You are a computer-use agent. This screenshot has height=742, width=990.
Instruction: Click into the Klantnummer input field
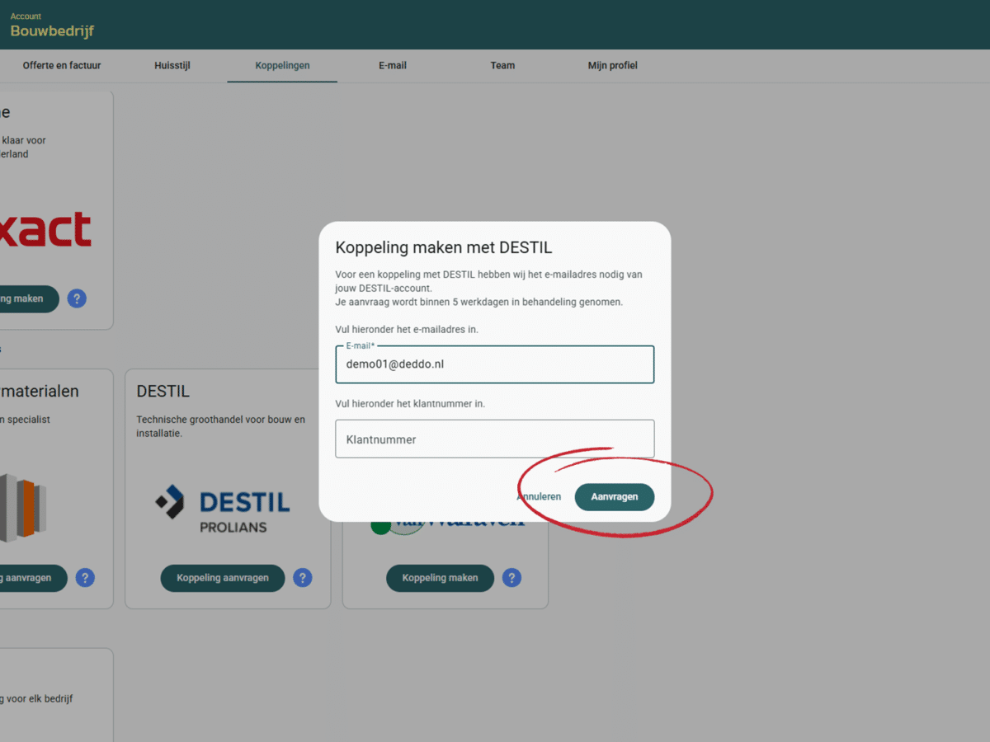(495, 439)
